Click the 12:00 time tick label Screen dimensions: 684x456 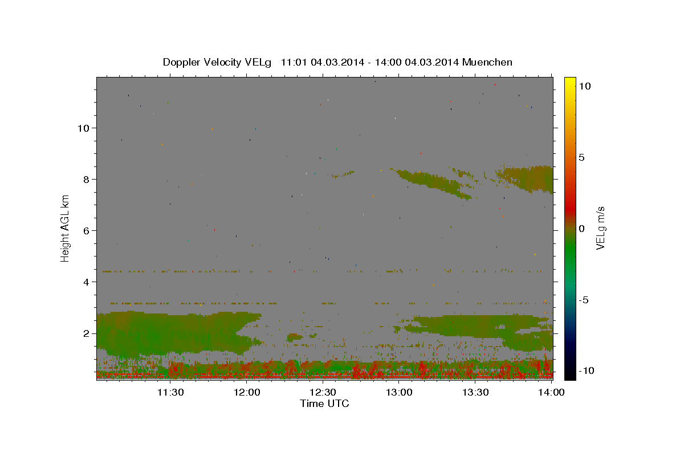tap(246, 392)
